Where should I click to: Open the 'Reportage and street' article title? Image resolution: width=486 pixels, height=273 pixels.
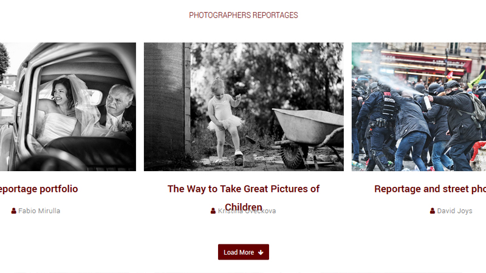tap(430, 189)
